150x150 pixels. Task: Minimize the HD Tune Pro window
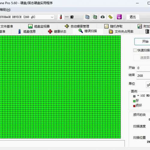click(137, 3)
